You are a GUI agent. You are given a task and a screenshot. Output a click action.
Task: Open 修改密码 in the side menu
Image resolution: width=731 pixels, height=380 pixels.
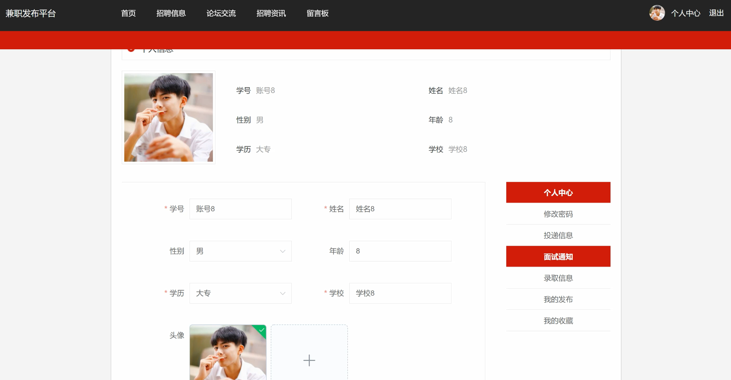coord(558,214)
